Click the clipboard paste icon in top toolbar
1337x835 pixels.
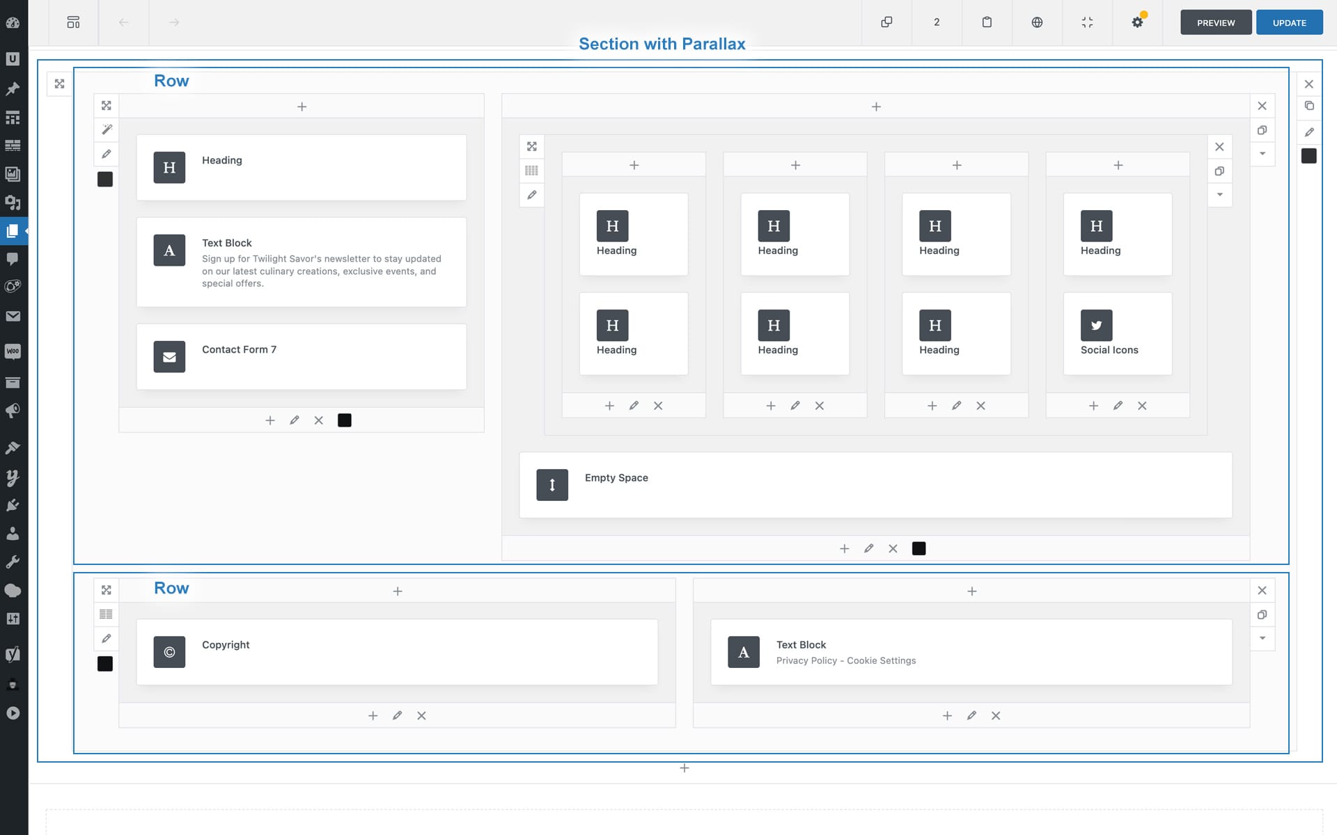pyautogui.click(x=987, y=22)
